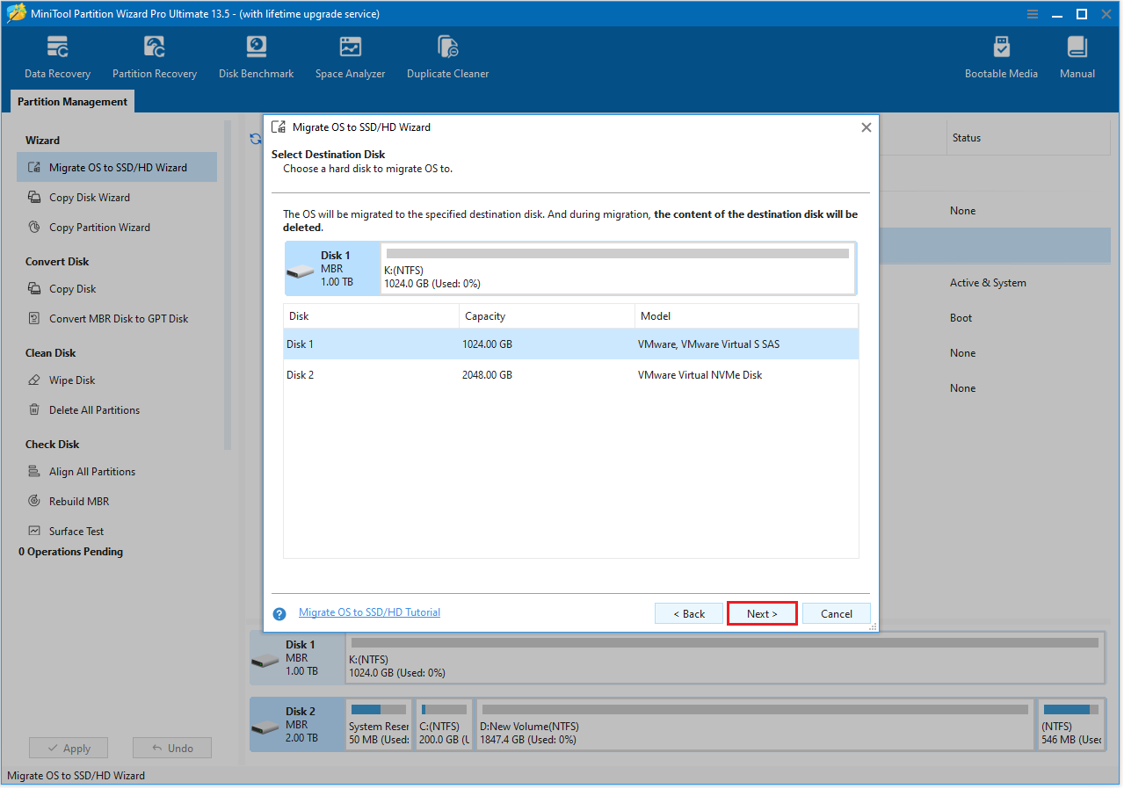Open the Space Analyzer

[350, 55]
